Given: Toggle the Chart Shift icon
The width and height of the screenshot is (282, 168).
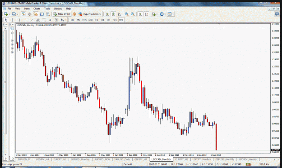Looking at the screenshot, I should point(146,14).
